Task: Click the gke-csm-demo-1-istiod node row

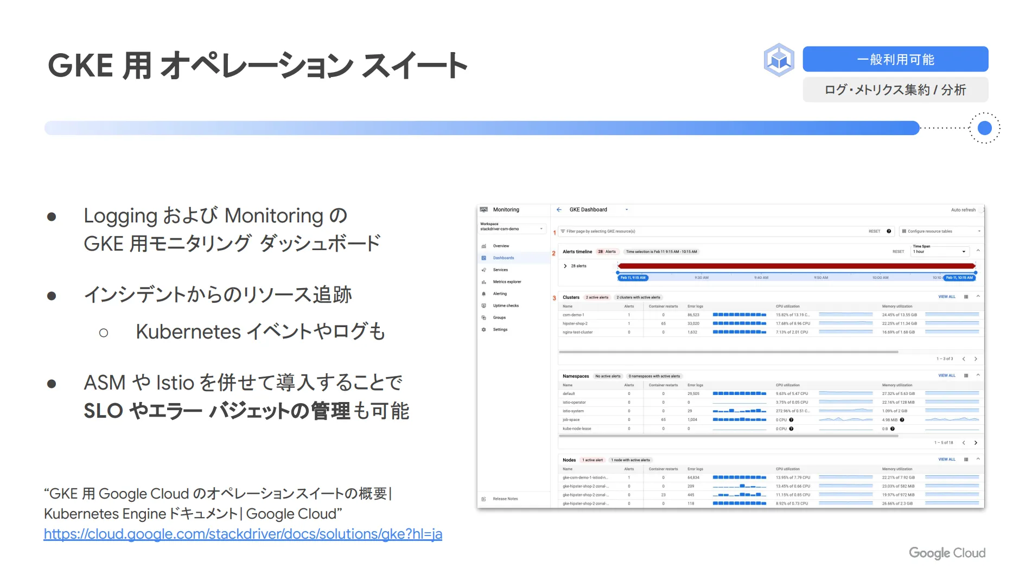Action: [770, 477]
